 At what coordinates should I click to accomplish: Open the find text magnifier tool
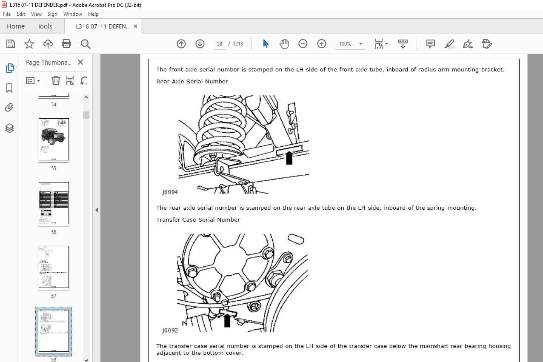(86, 44)
